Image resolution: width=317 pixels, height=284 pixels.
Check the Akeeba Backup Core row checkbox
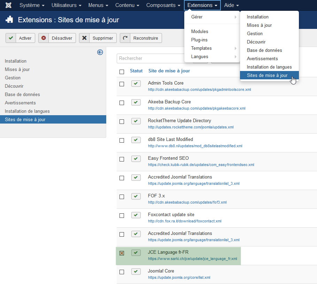point(122,103)
